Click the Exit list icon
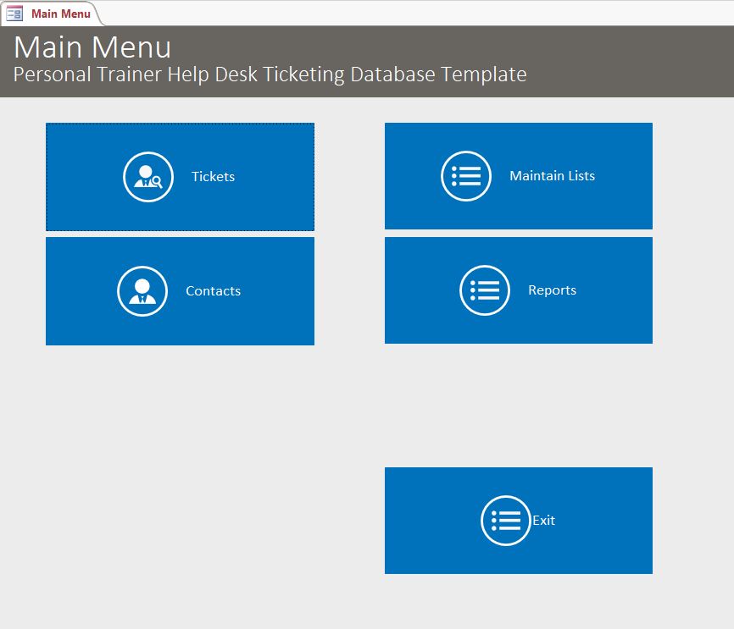Screen dimensions: 734x629 tap(505, 521)
